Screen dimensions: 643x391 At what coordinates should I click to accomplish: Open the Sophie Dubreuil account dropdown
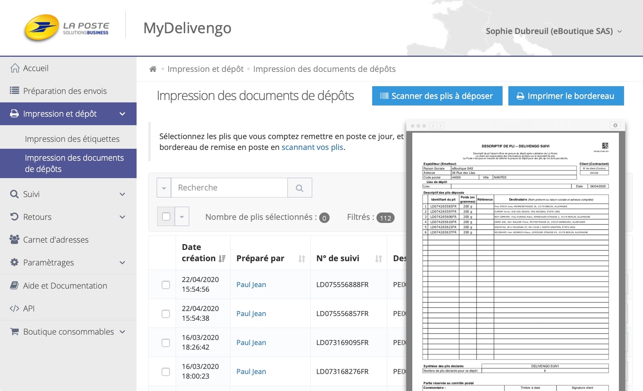[554, 31]
